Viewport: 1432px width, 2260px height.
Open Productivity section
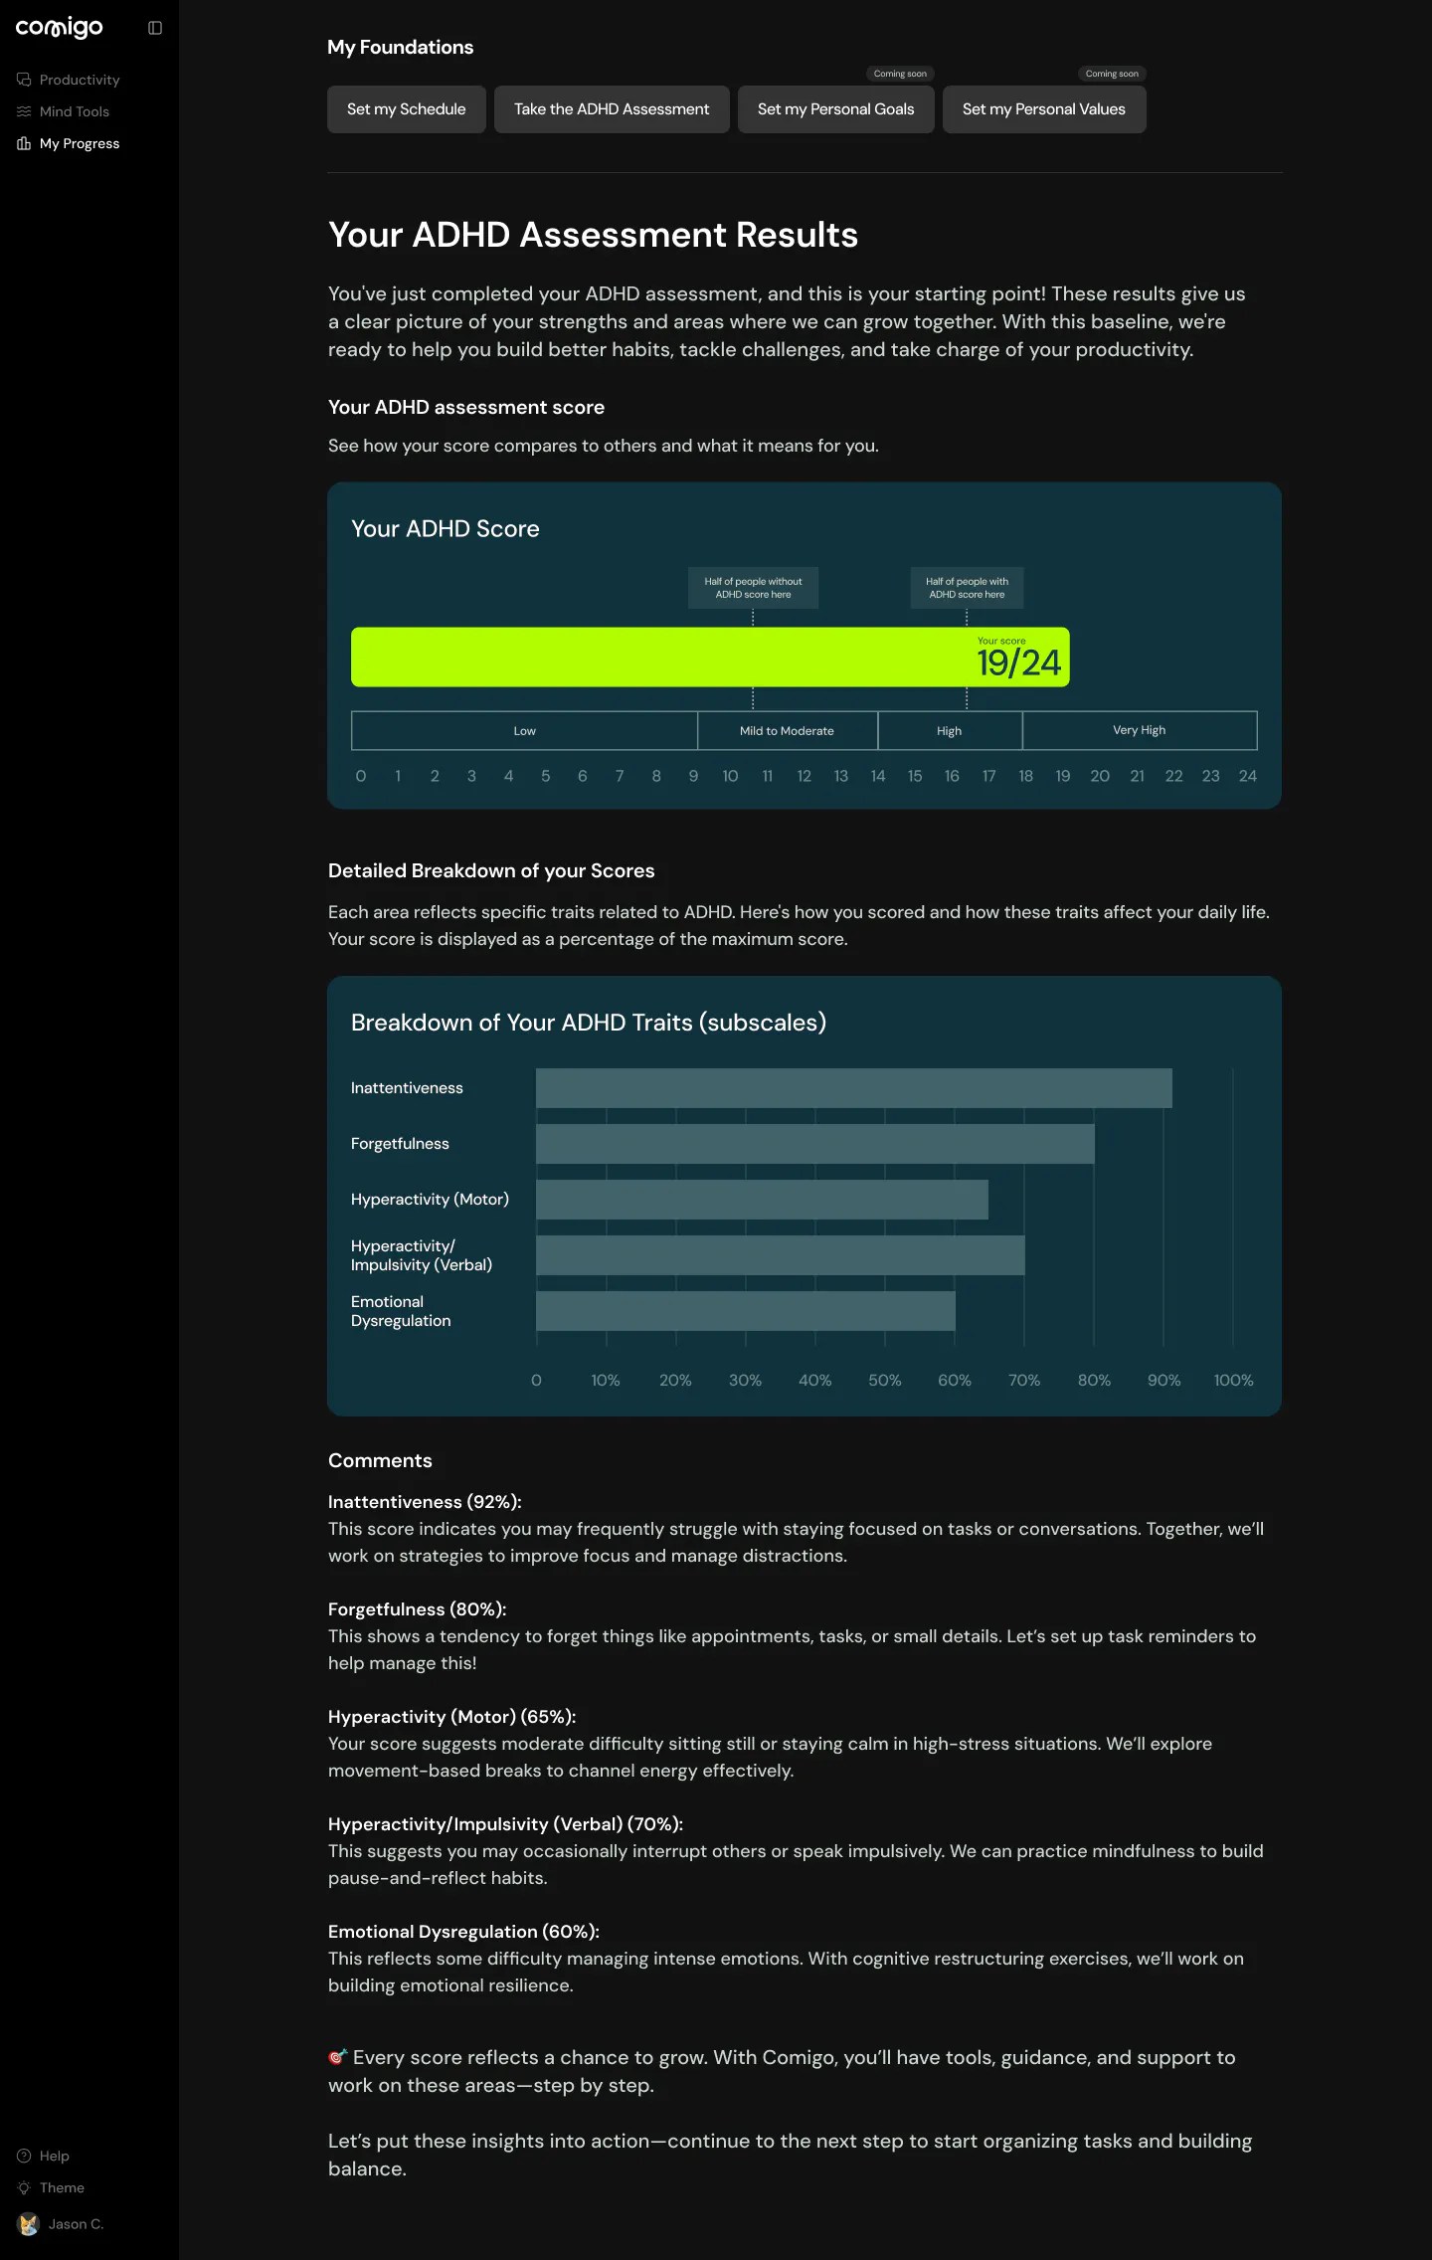tap(80, 80)
